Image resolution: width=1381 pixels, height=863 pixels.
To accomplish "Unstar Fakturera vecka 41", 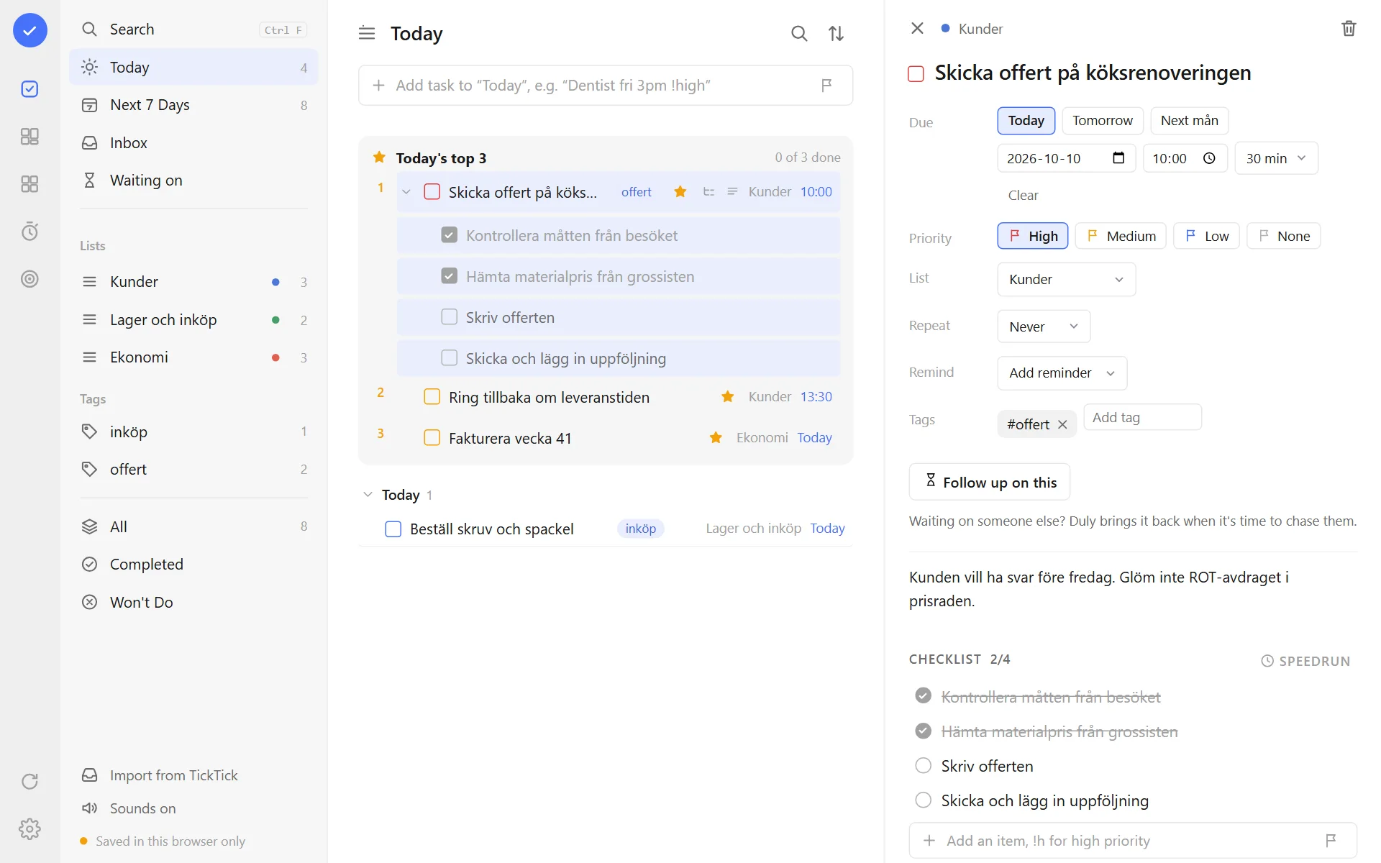I will (x=716, y=438).
